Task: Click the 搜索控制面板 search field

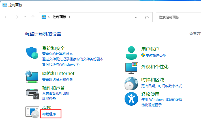Action: coord(179,17)
